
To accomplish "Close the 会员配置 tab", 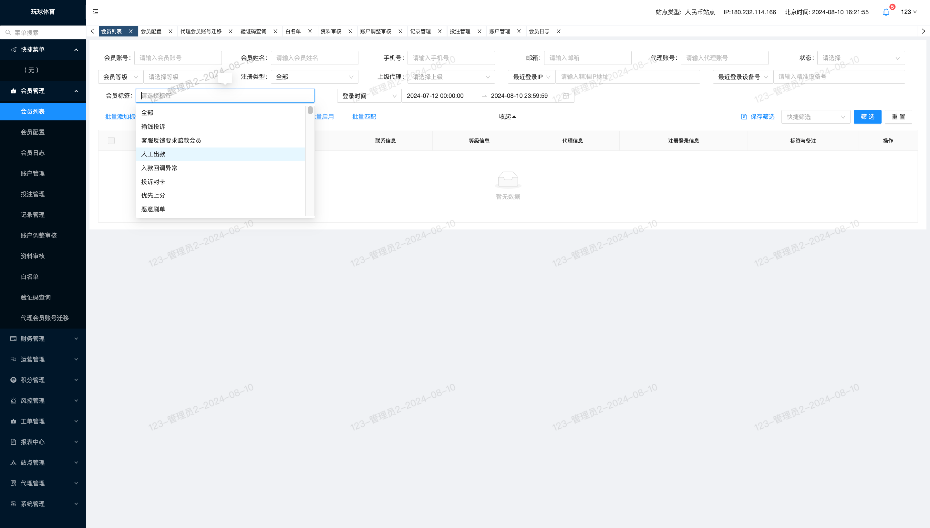I will [x=170, y=32].
